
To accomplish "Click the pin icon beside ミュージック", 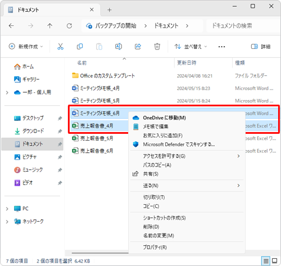I will [x=60, y=170].
